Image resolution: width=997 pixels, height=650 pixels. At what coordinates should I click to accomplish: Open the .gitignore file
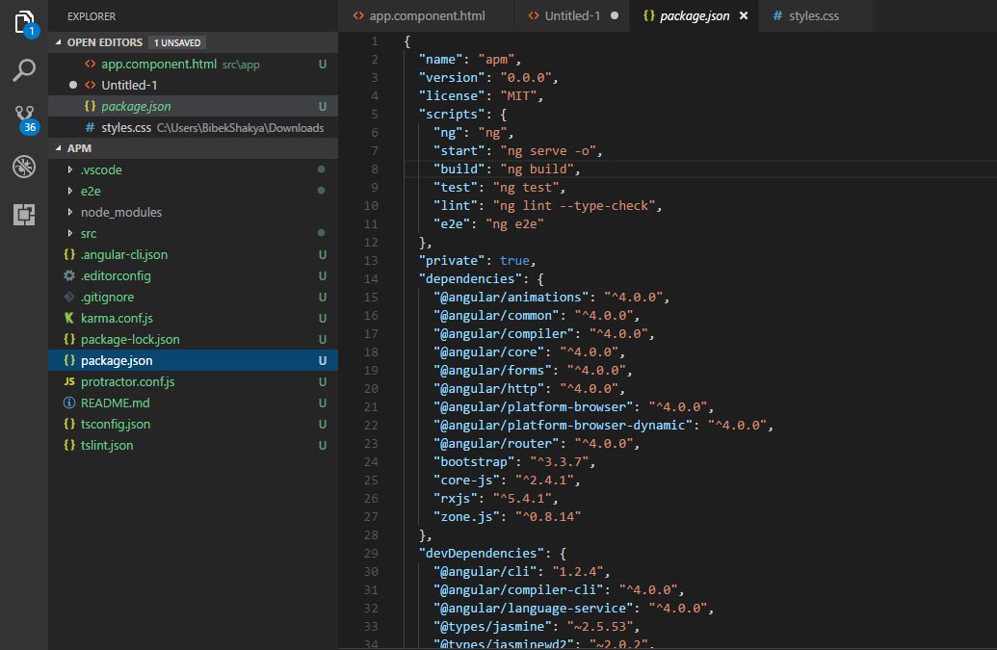[x=193, y=297]
